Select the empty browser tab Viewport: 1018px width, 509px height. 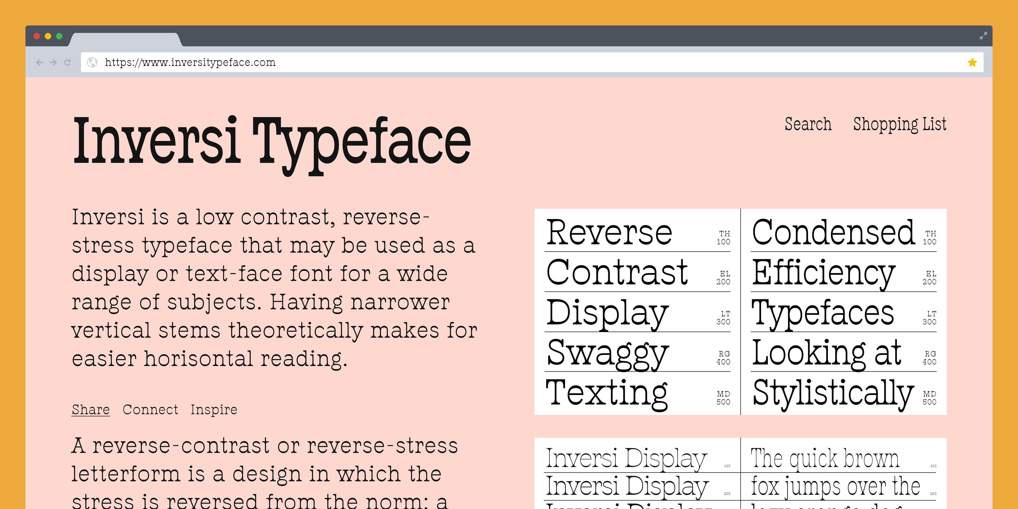tap(126, 40)
